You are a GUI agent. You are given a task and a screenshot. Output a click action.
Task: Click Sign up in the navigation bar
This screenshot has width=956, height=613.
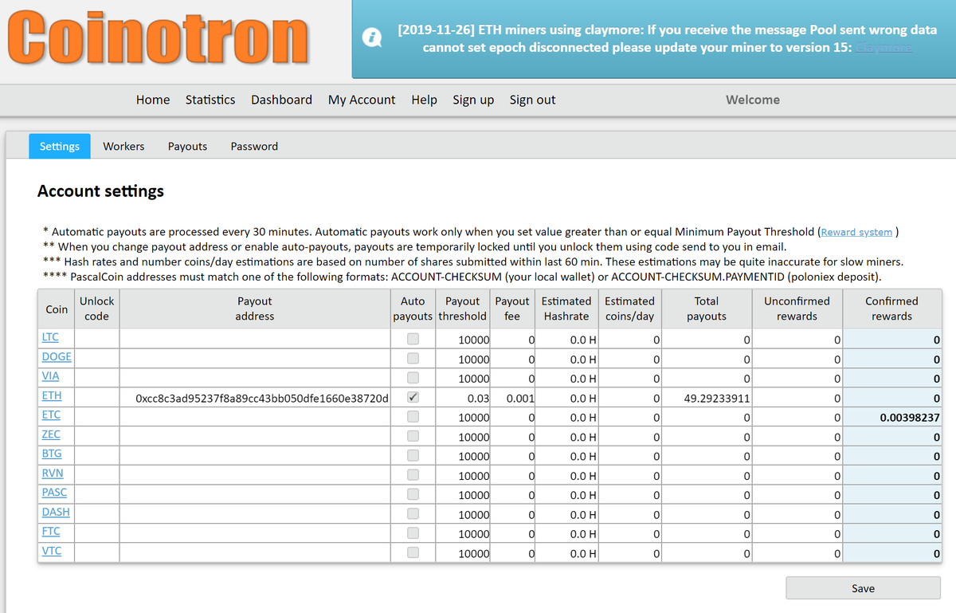(x=473, y=100)
